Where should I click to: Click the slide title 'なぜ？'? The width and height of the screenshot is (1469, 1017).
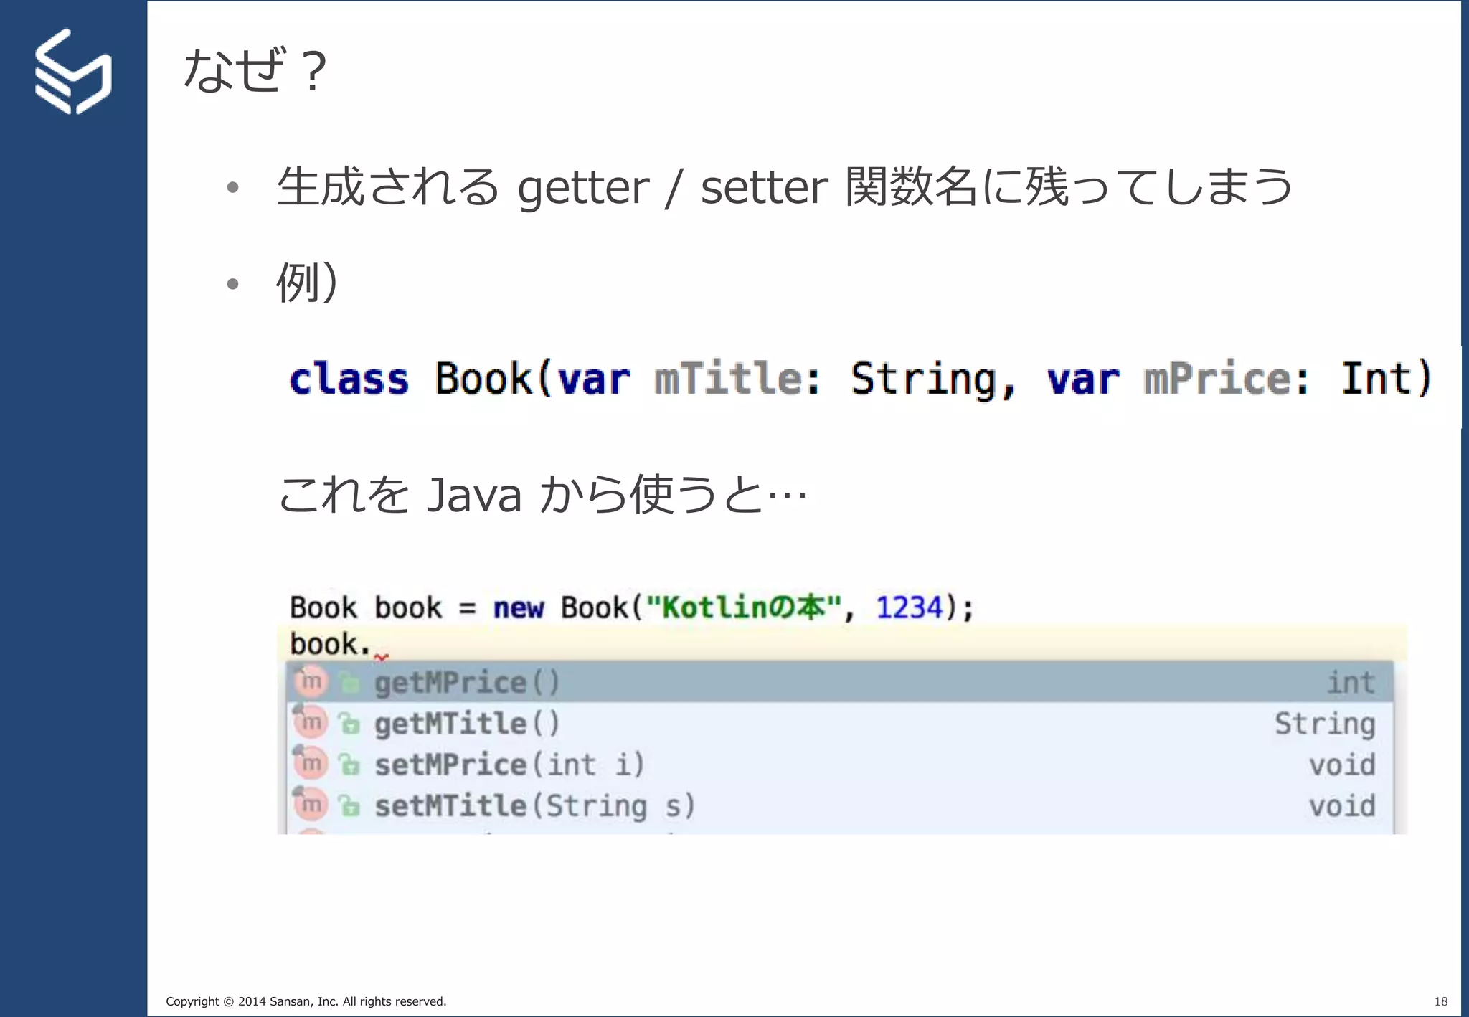pyautogui.click(x=257, y=70)
